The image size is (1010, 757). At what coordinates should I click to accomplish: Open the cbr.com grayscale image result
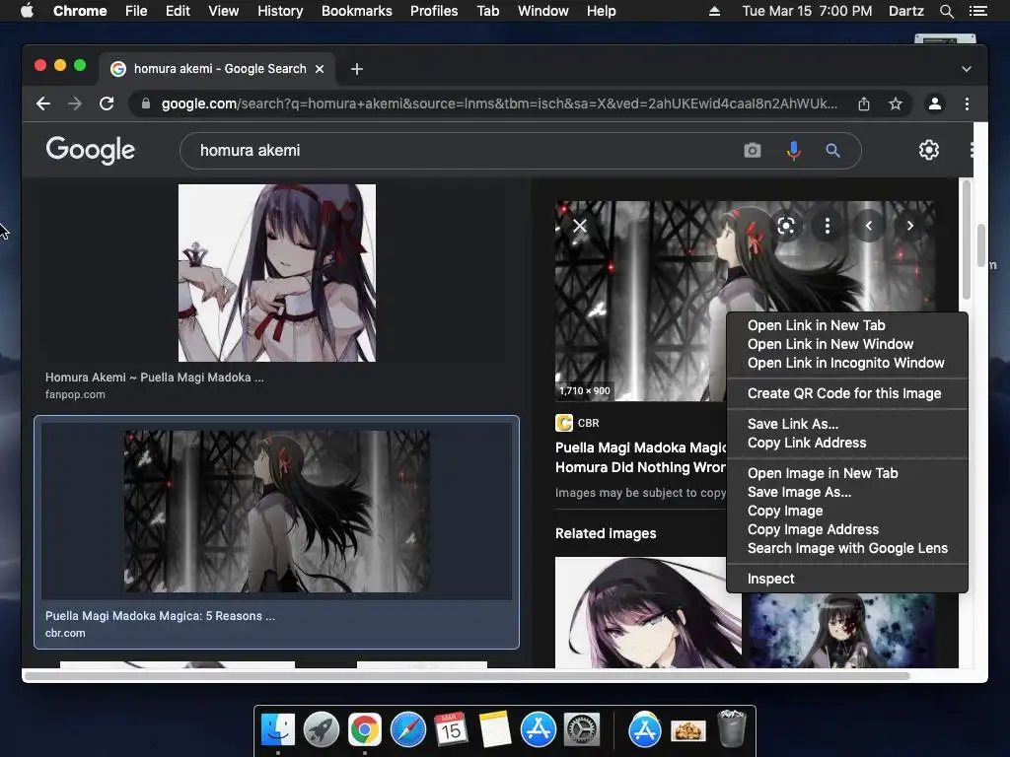[277, 512]
